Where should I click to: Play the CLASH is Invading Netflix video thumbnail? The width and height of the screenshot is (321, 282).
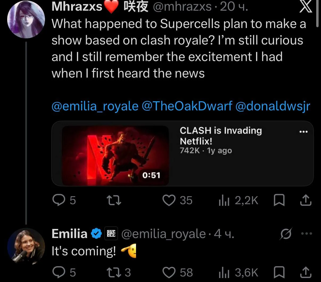(x=115, y=156)
